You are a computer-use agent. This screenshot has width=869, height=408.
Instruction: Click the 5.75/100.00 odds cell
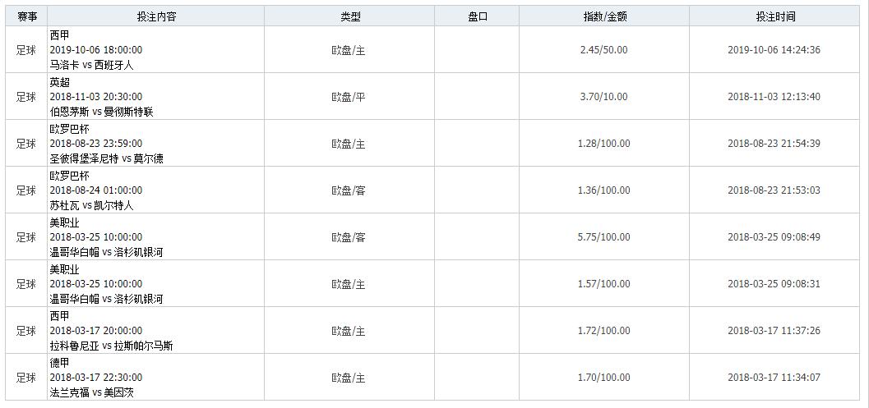(603, 237)
